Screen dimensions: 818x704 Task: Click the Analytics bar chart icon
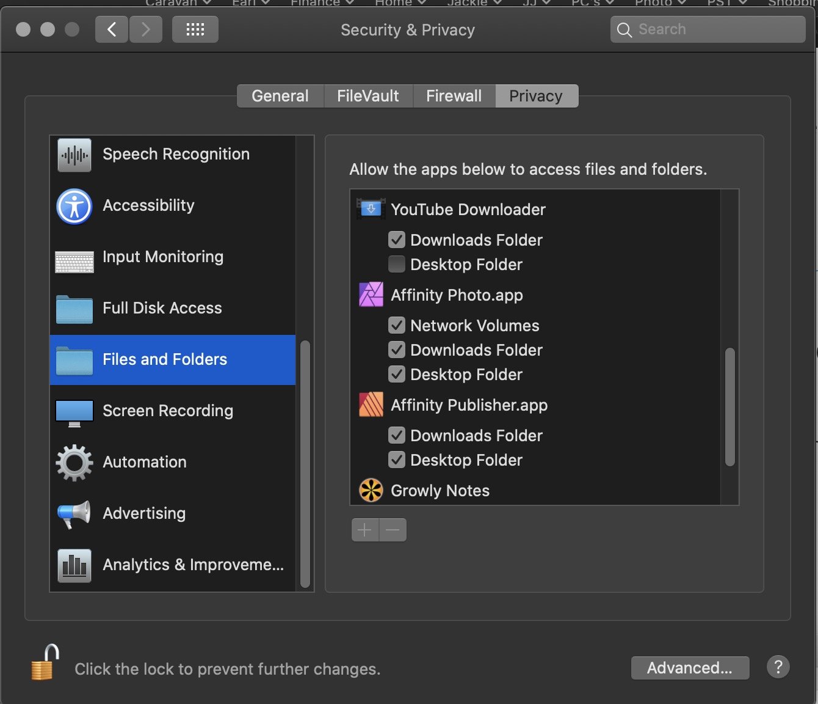[x=74, y=565]
